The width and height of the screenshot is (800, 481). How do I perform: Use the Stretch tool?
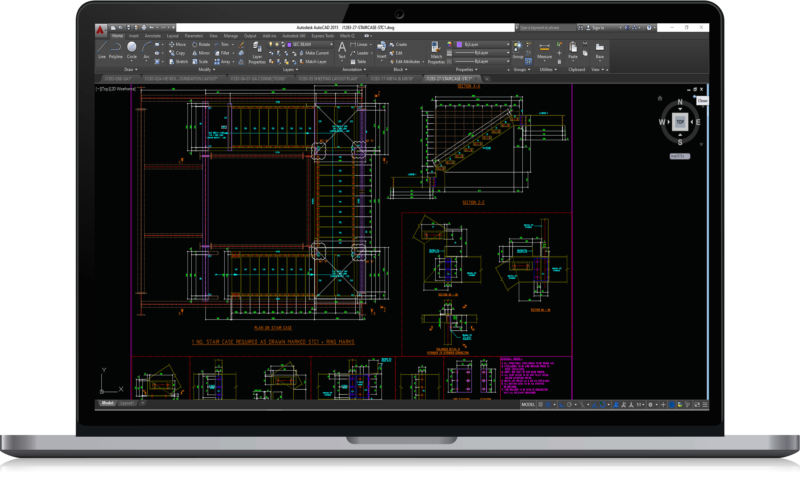point(178,62)
